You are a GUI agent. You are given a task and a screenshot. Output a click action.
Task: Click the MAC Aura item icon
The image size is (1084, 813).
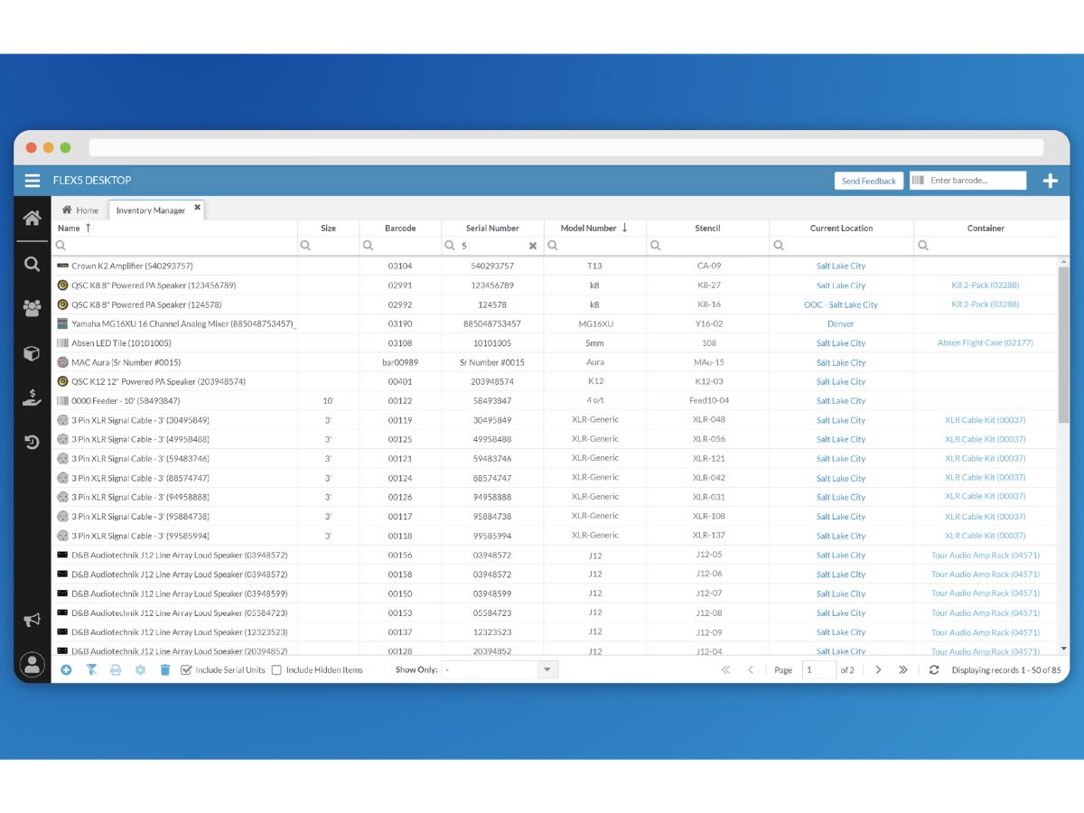point(62,362)
